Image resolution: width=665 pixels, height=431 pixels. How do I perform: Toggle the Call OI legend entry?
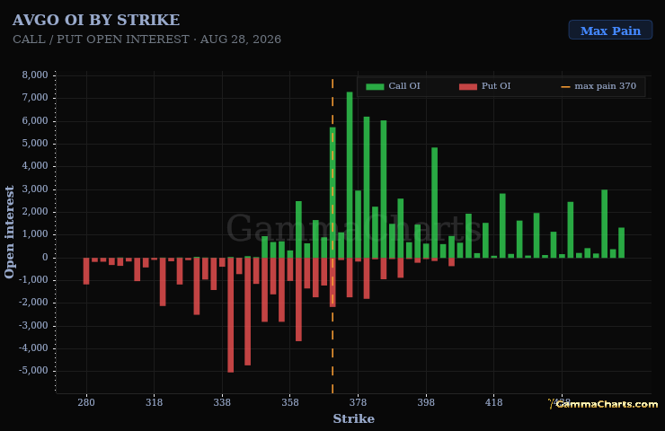[x=393, y=86]
